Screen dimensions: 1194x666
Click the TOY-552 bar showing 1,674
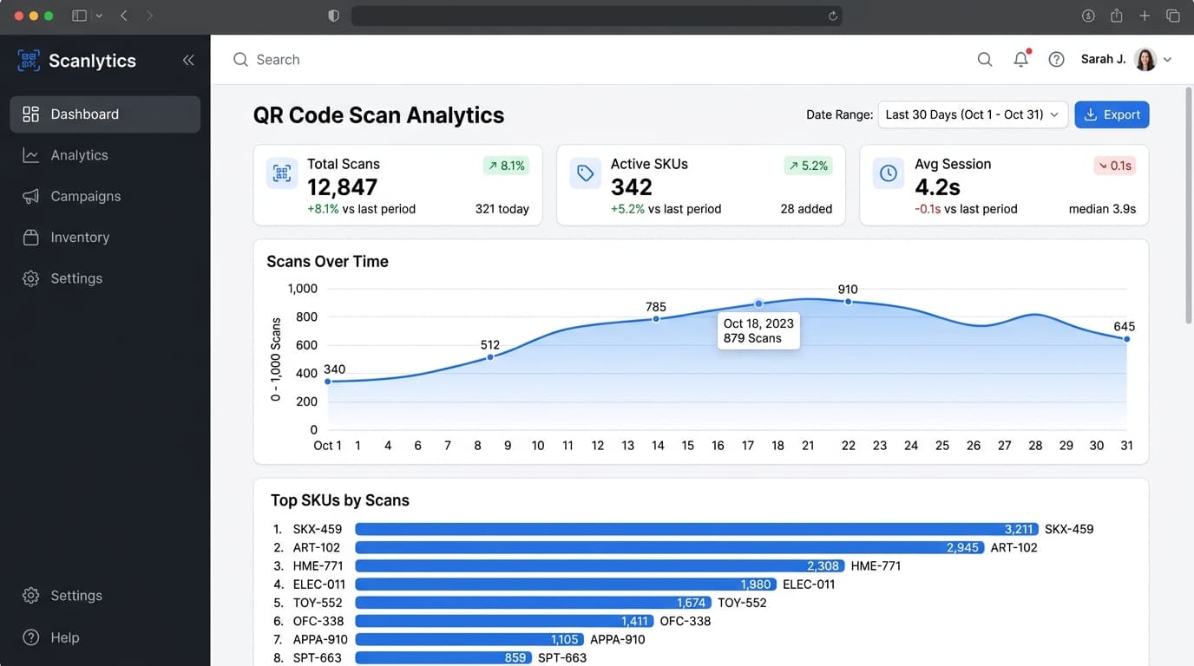(534, 603)
